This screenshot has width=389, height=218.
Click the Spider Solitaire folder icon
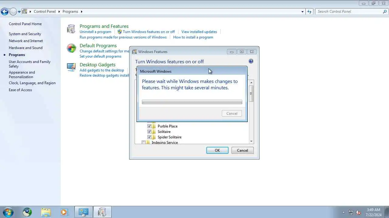click(154, 137)
